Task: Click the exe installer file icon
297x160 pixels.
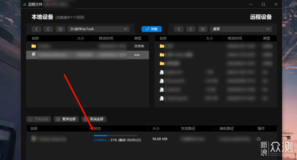Action: [x=33, y=55]
